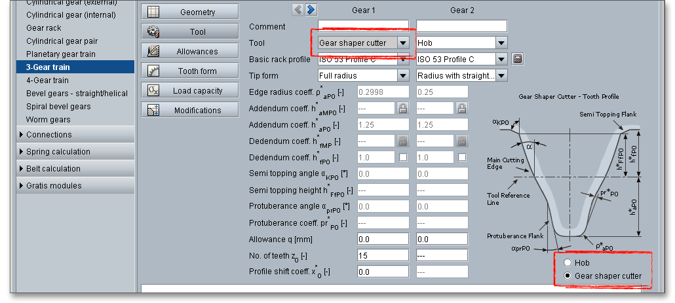Screen dimensions: 675x303
Task: Open the basic rack profile calculator icon
Action: pyautogui.click(x=518, y=60)
